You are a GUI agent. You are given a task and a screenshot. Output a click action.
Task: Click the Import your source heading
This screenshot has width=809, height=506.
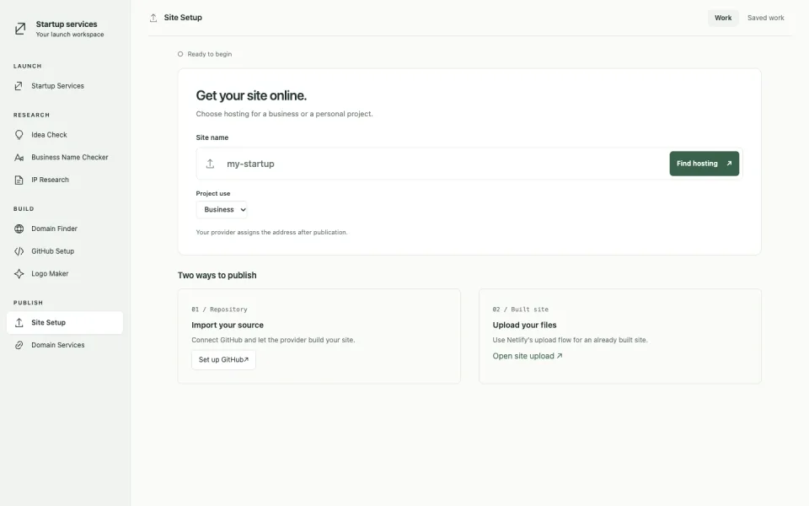tap(228, 326)
